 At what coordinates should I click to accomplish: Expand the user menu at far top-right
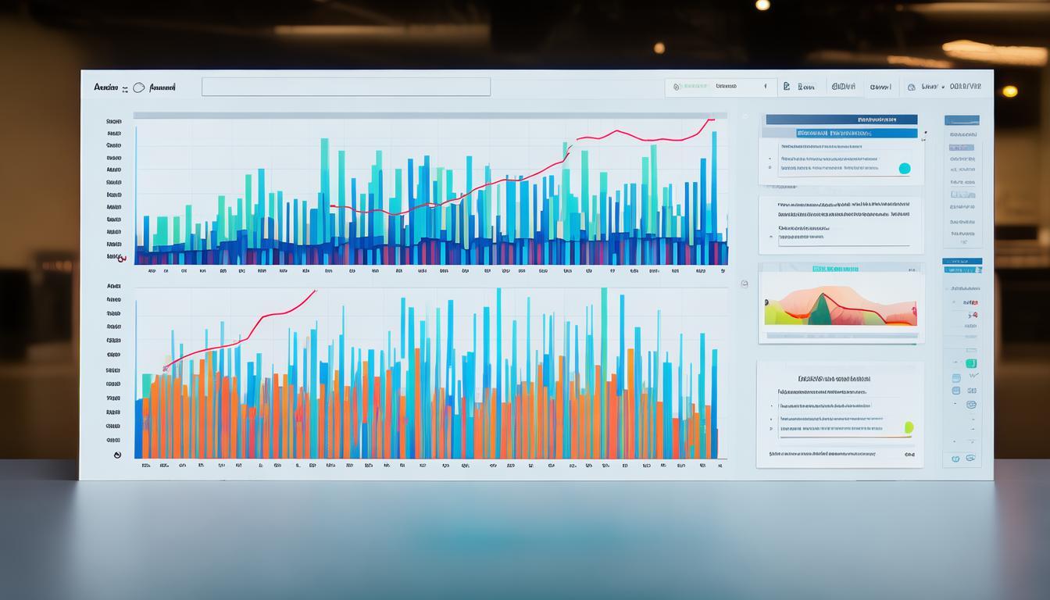(944, 87)
